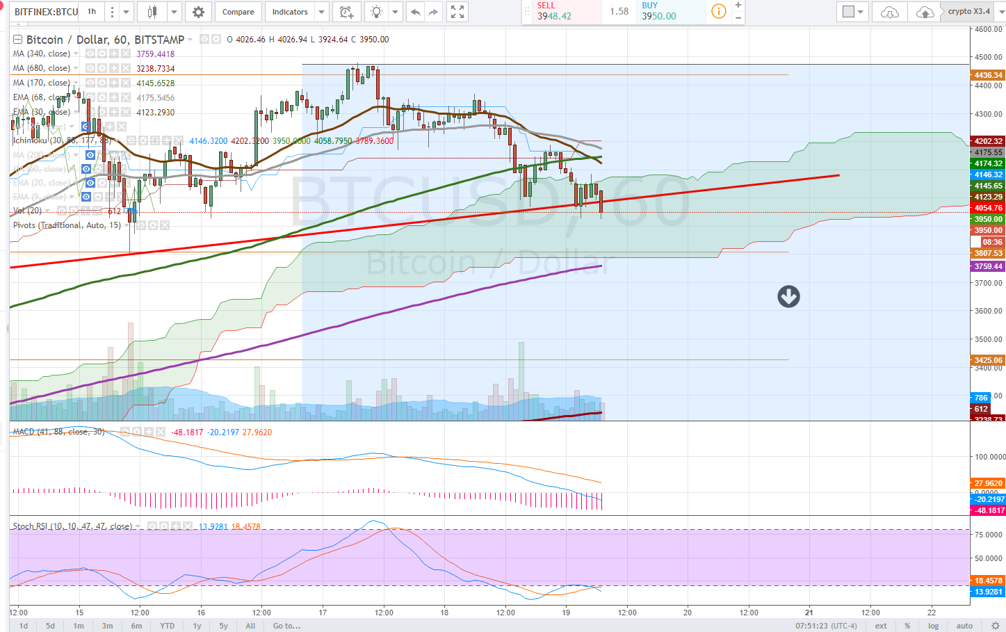Redo the last chart action
This screenshot has height=632, width=1006.
[x=433, y=12]
